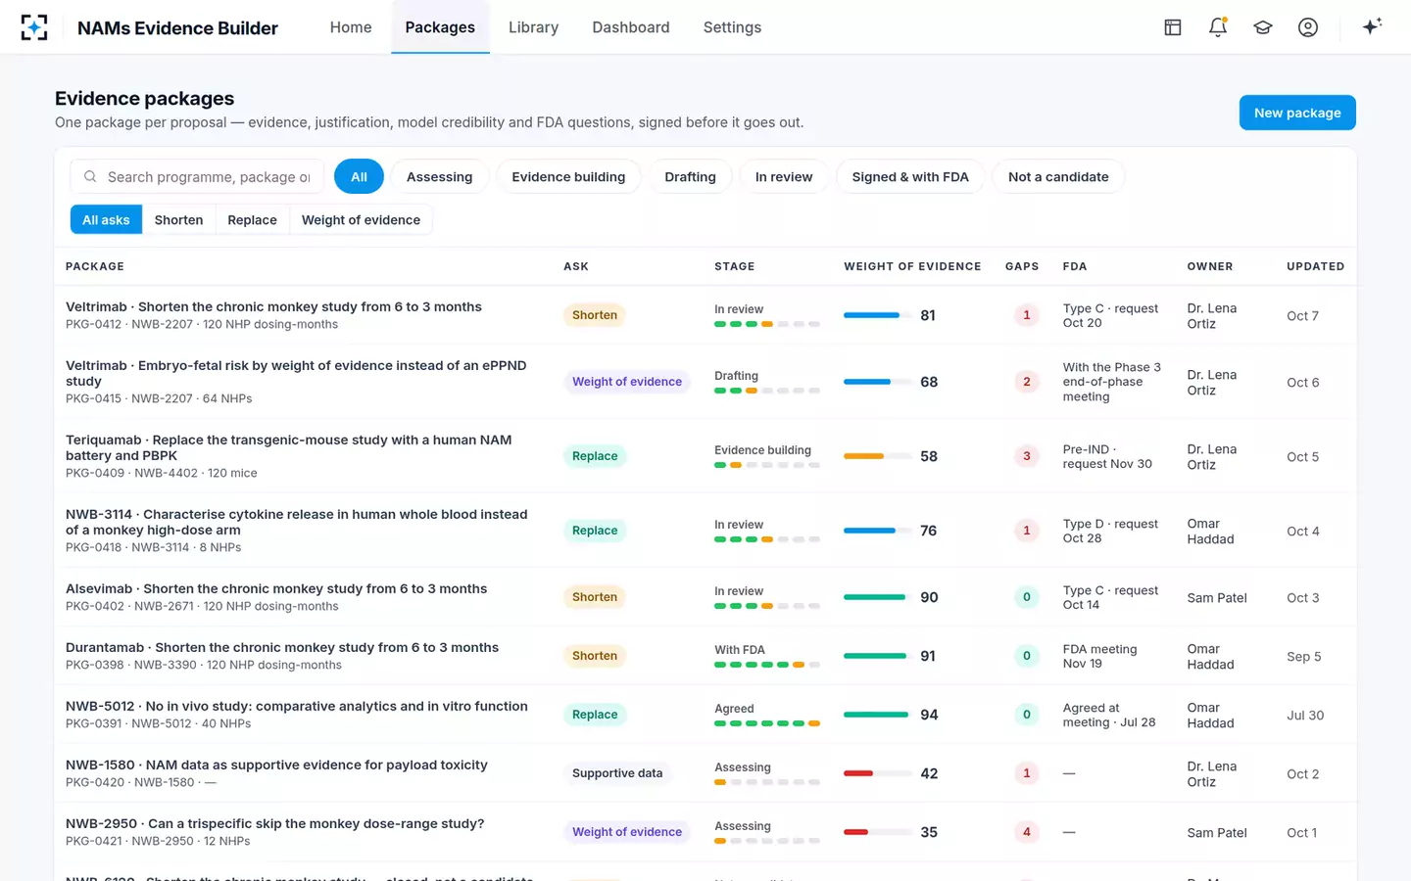Open the Library tab
The height and width of the screenshot is (881, 1411).
pos(533,27)
